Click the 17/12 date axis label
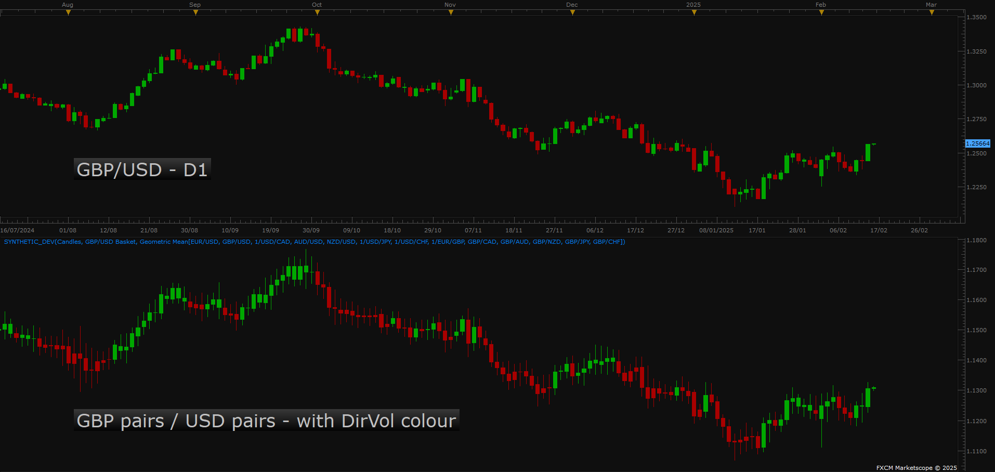The width and height of the screenshot is (995, 472). pyautogui.click(x=635, y=230)
